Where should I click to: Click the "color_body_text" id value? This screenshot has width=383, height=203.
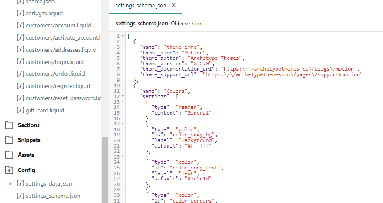[195, 168]
